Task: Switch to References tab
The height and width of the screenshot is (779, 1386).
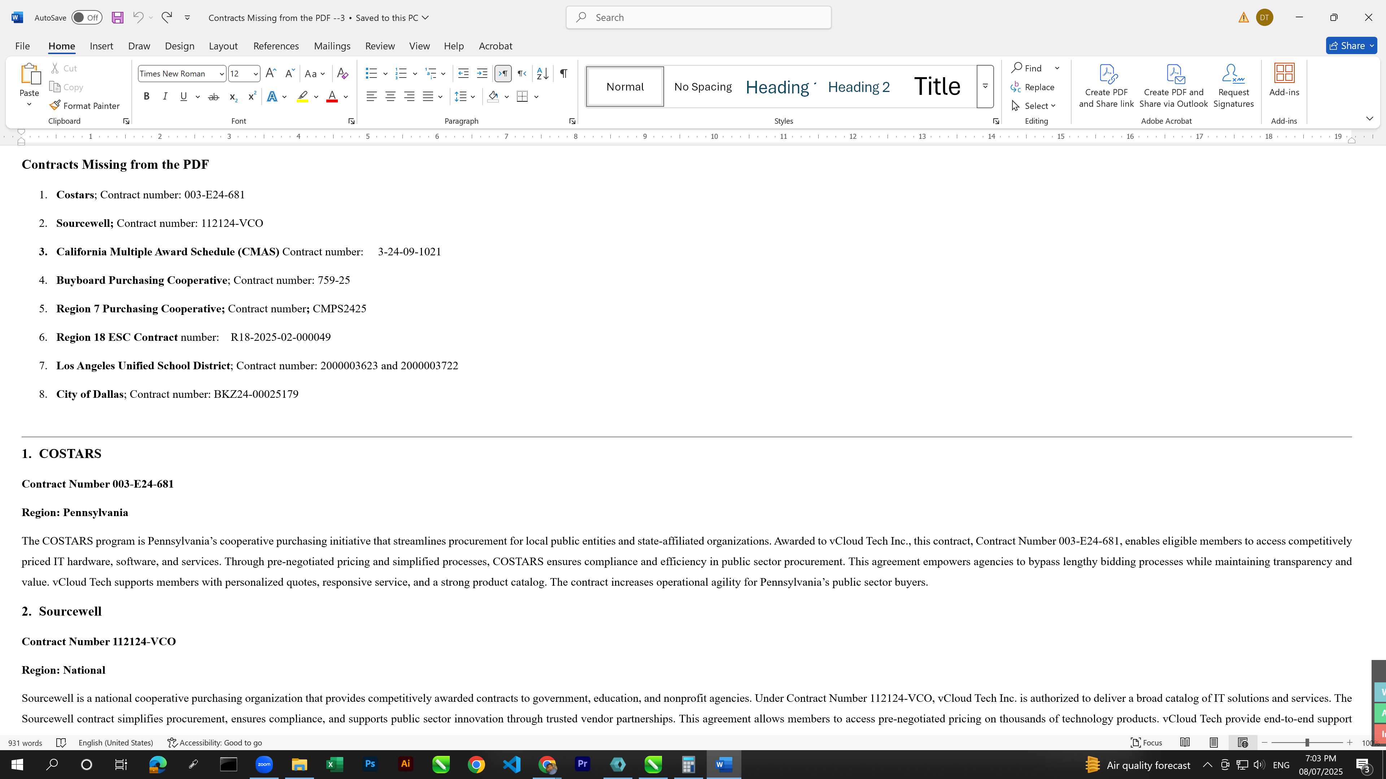Action: pyautogui.click(x=276, y=46)
